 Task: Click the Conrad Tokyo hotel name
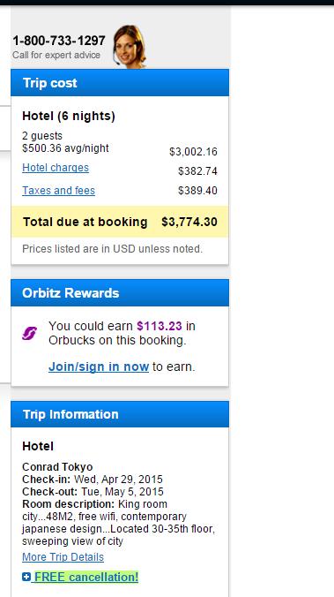click(57, 467)
